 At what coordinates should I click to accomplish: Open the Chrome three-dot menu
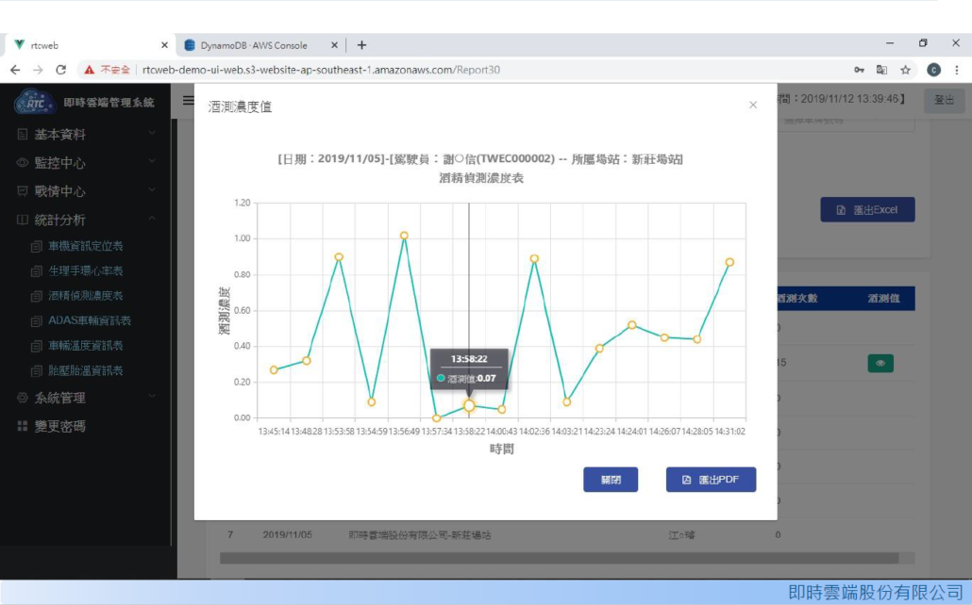957,70
